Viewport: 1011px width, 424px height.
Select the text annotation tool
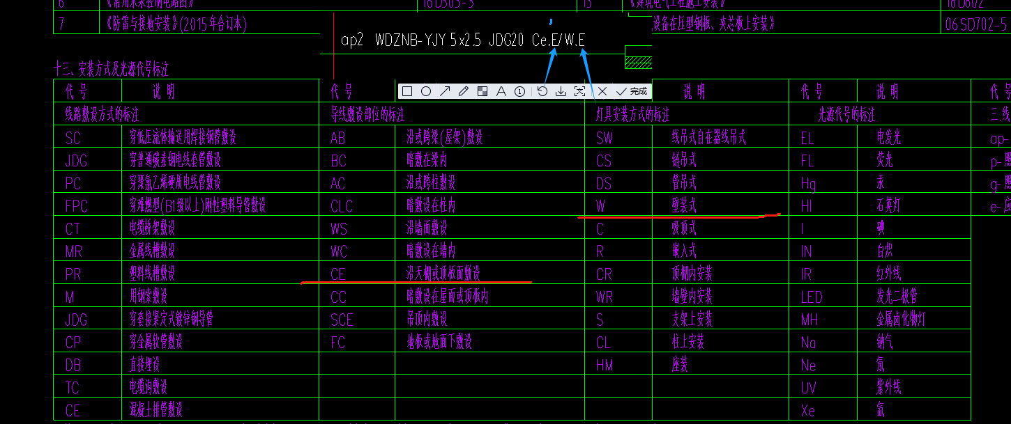501,91
